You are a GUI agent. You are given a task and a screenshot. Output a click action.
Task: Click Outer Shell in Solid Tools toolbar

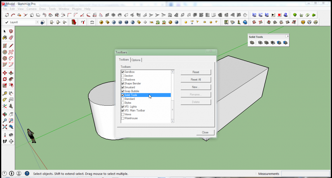(252, 43)
